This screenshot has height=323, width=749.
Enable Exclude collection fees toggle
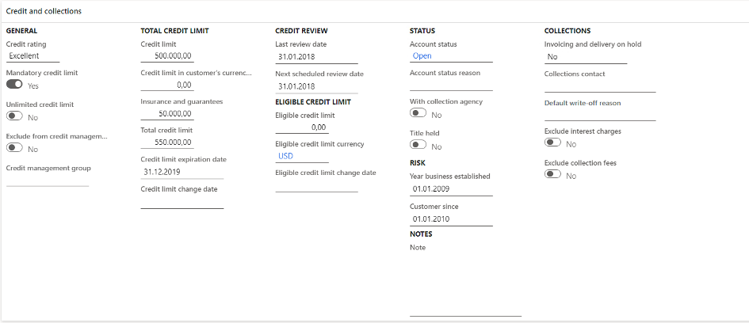tap(552, 175)
